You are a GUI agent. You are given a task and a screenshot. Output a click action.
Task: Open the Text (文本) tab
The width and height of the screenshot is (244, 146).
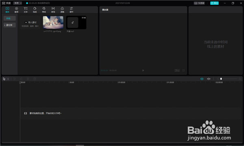coord(26,10)
